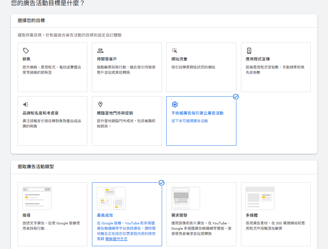328x249 pixels.
Task: Click the 需求開發 campaign type thumbnail
Action: [186, 198]
